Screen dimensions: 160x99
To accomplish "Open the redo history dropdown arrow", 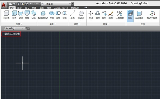I will (39, 4).
